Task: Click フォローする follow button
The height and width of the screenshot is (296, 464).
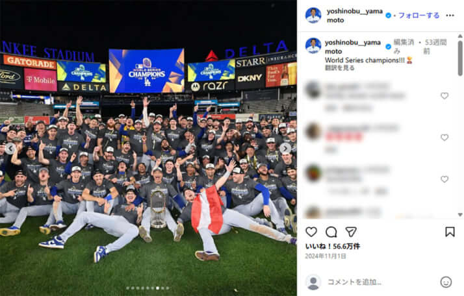Action: (419, 16)
